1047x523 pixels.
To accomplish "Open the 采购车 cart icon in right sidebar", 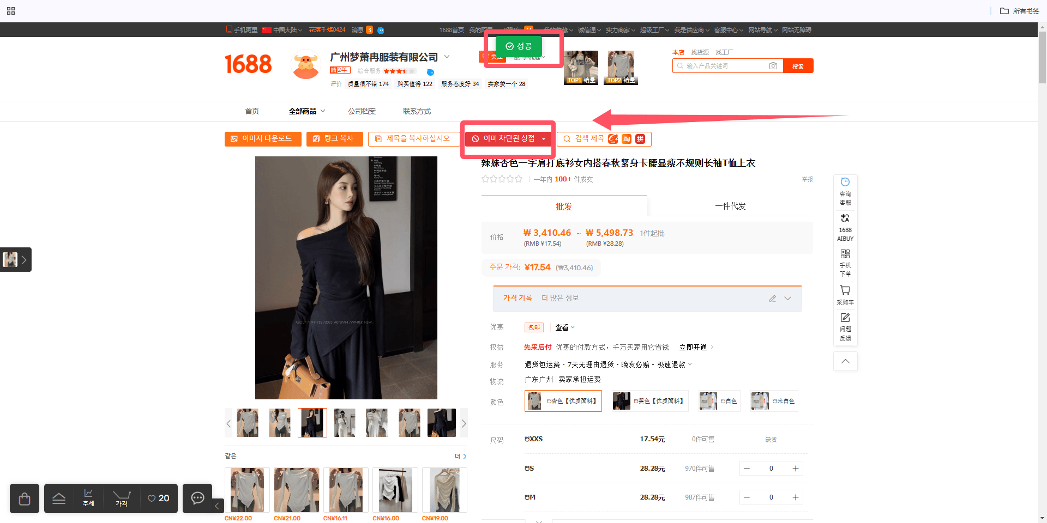I will (x=845, y=295).
